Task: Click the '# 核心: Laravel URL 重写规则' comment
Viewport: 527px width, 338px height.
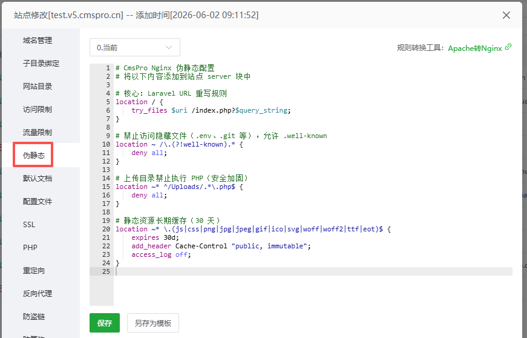Action: tap(171, 93)
